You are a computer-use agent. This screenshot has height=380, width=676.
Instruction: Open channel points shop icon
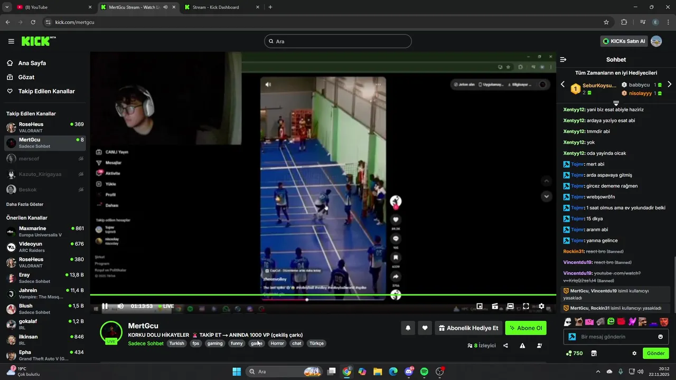594,353
